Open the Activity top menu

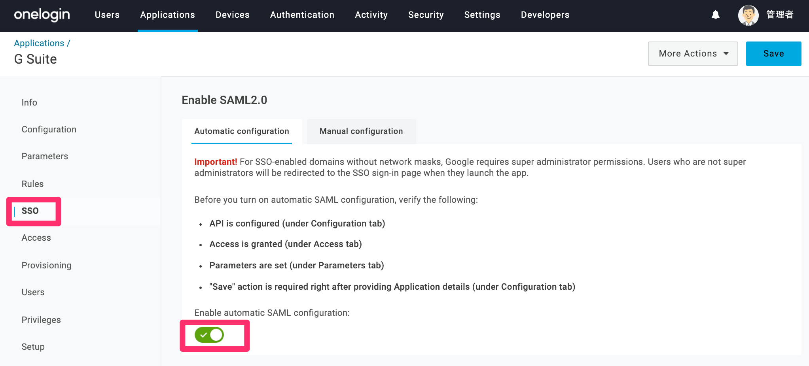pyautogui.click(x=371, y=15)
